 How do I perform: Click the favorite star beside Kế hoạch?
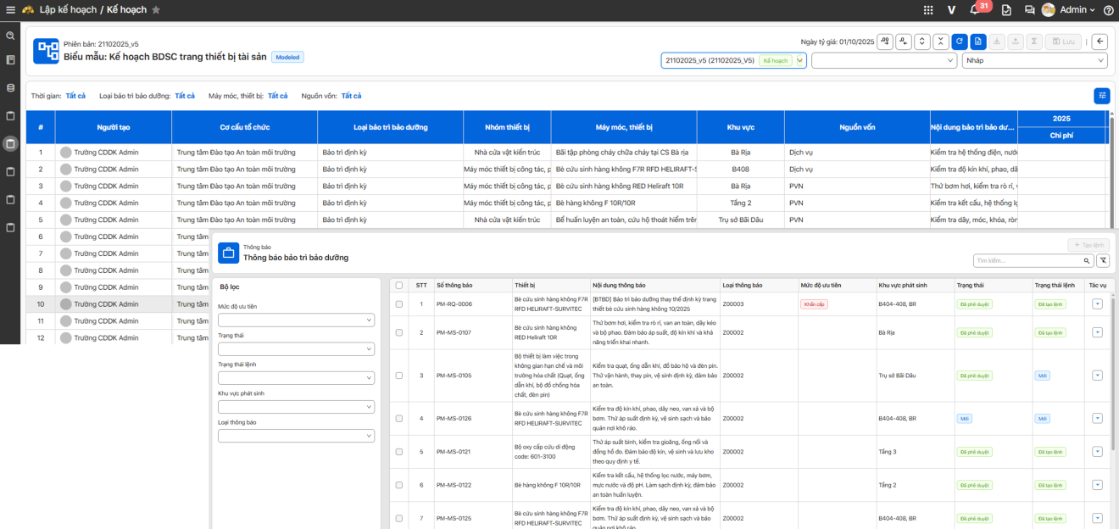[156, 10]
